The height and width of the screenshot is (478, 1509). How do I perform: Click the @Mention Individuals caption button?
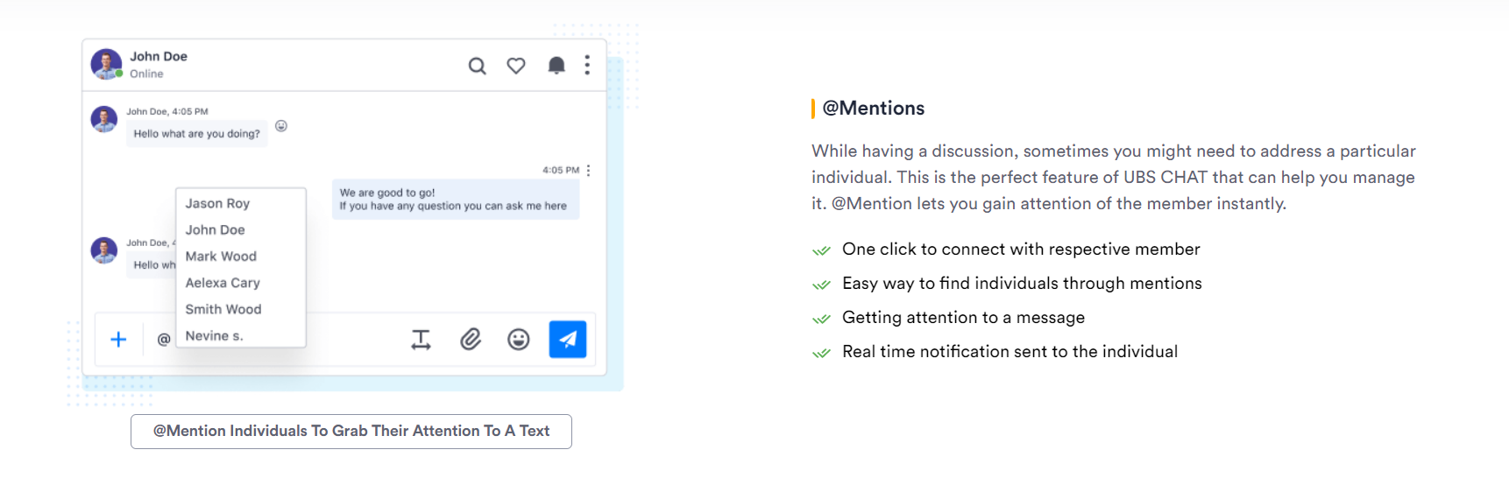point(351,432)
